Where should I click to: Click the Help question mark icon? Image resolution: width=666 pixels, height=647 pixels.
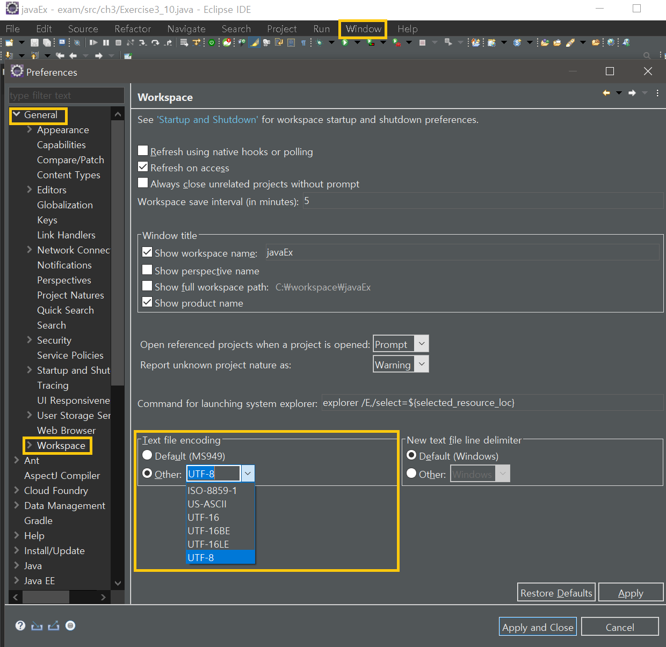click(x=20, y=626)
